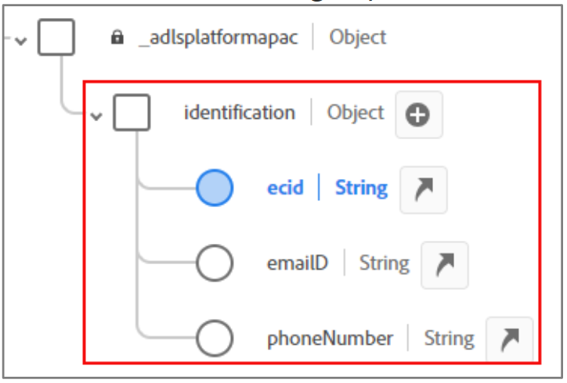567x383 pixels.
Task: Click the plus icon beside identification Object
Action: 419,115
